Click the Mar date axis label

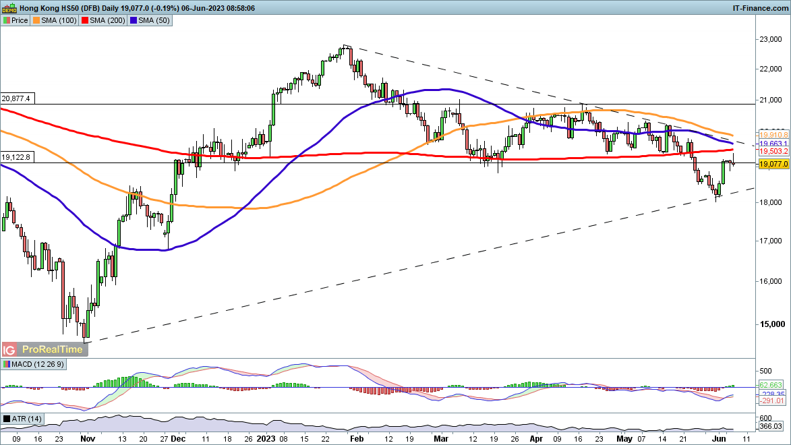[x=441, y=438]
